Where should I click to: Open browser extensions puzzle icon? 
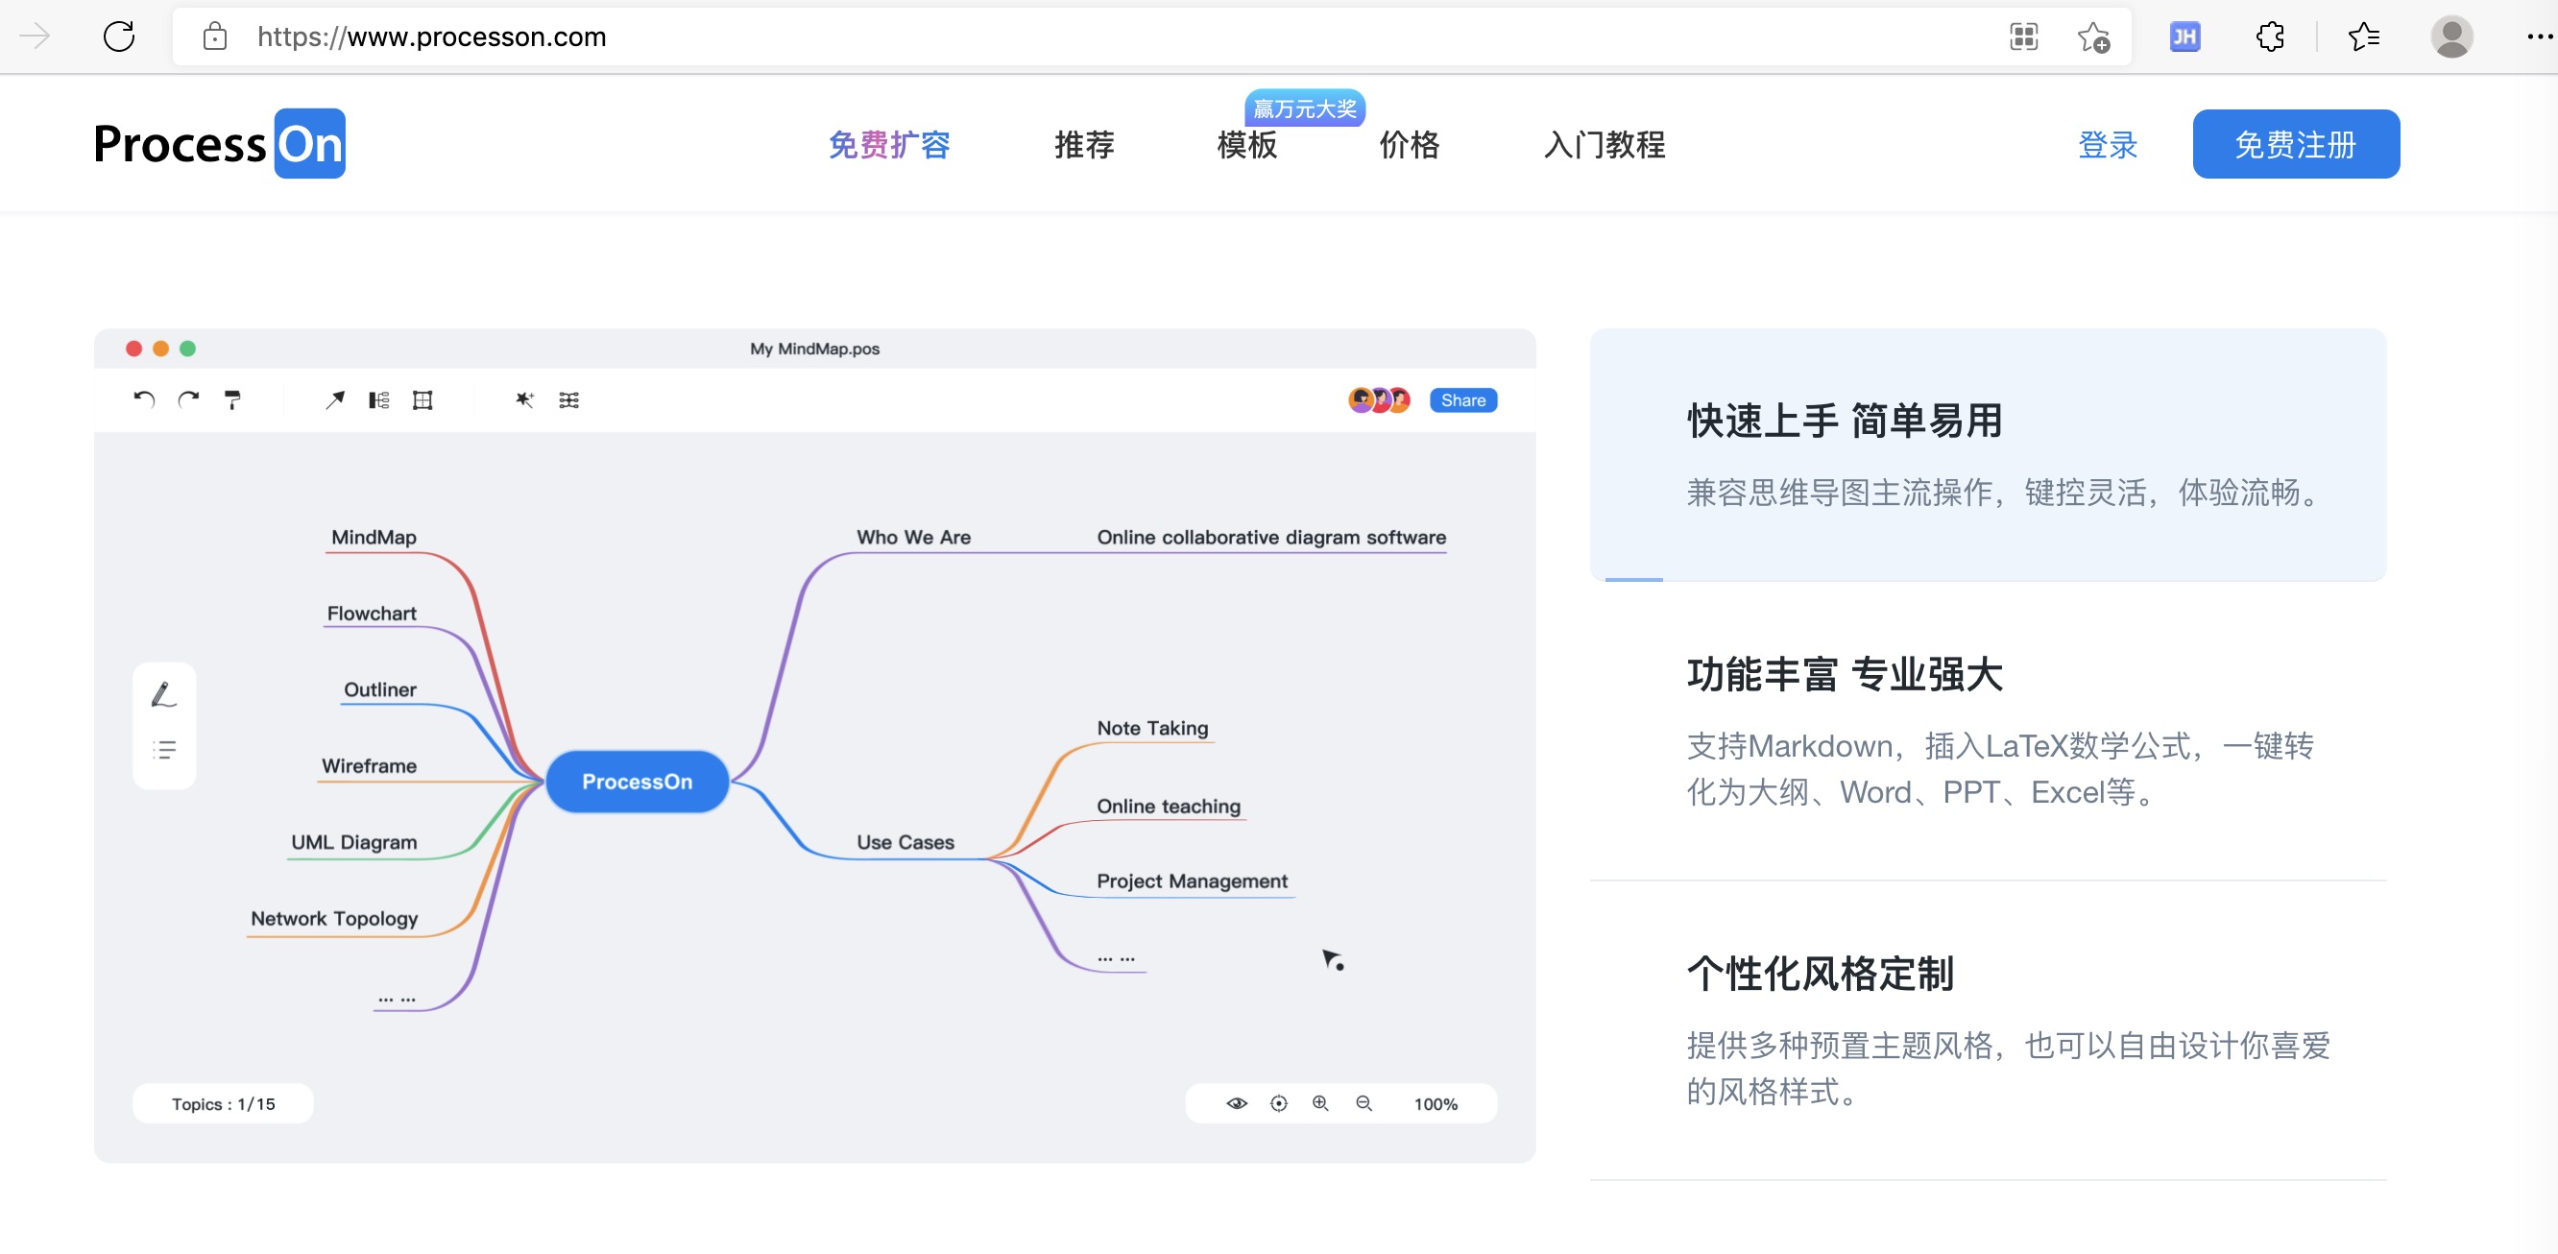point(2270,36)
